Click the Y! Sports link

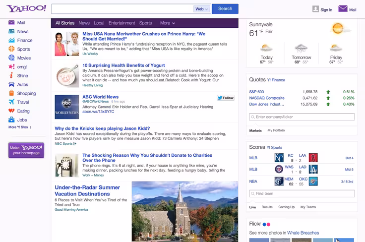tap(274, 147)
